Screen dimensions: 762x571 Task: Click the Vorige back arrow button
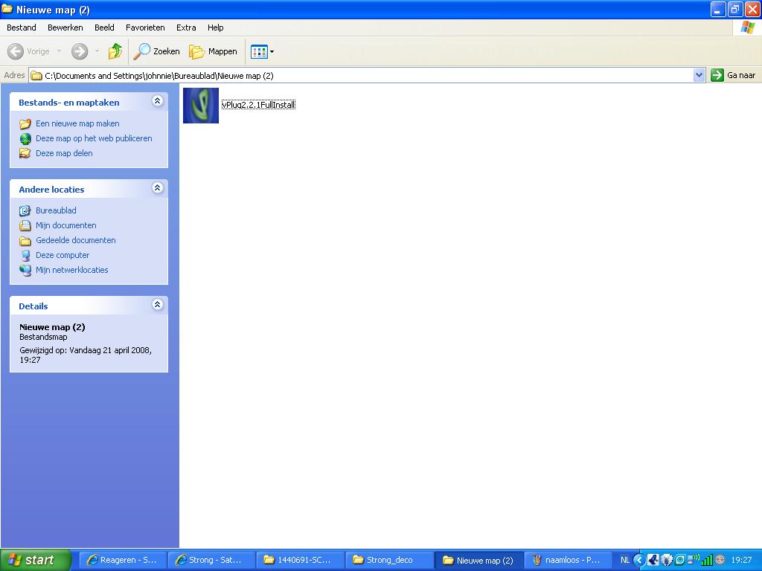point(29,51)
